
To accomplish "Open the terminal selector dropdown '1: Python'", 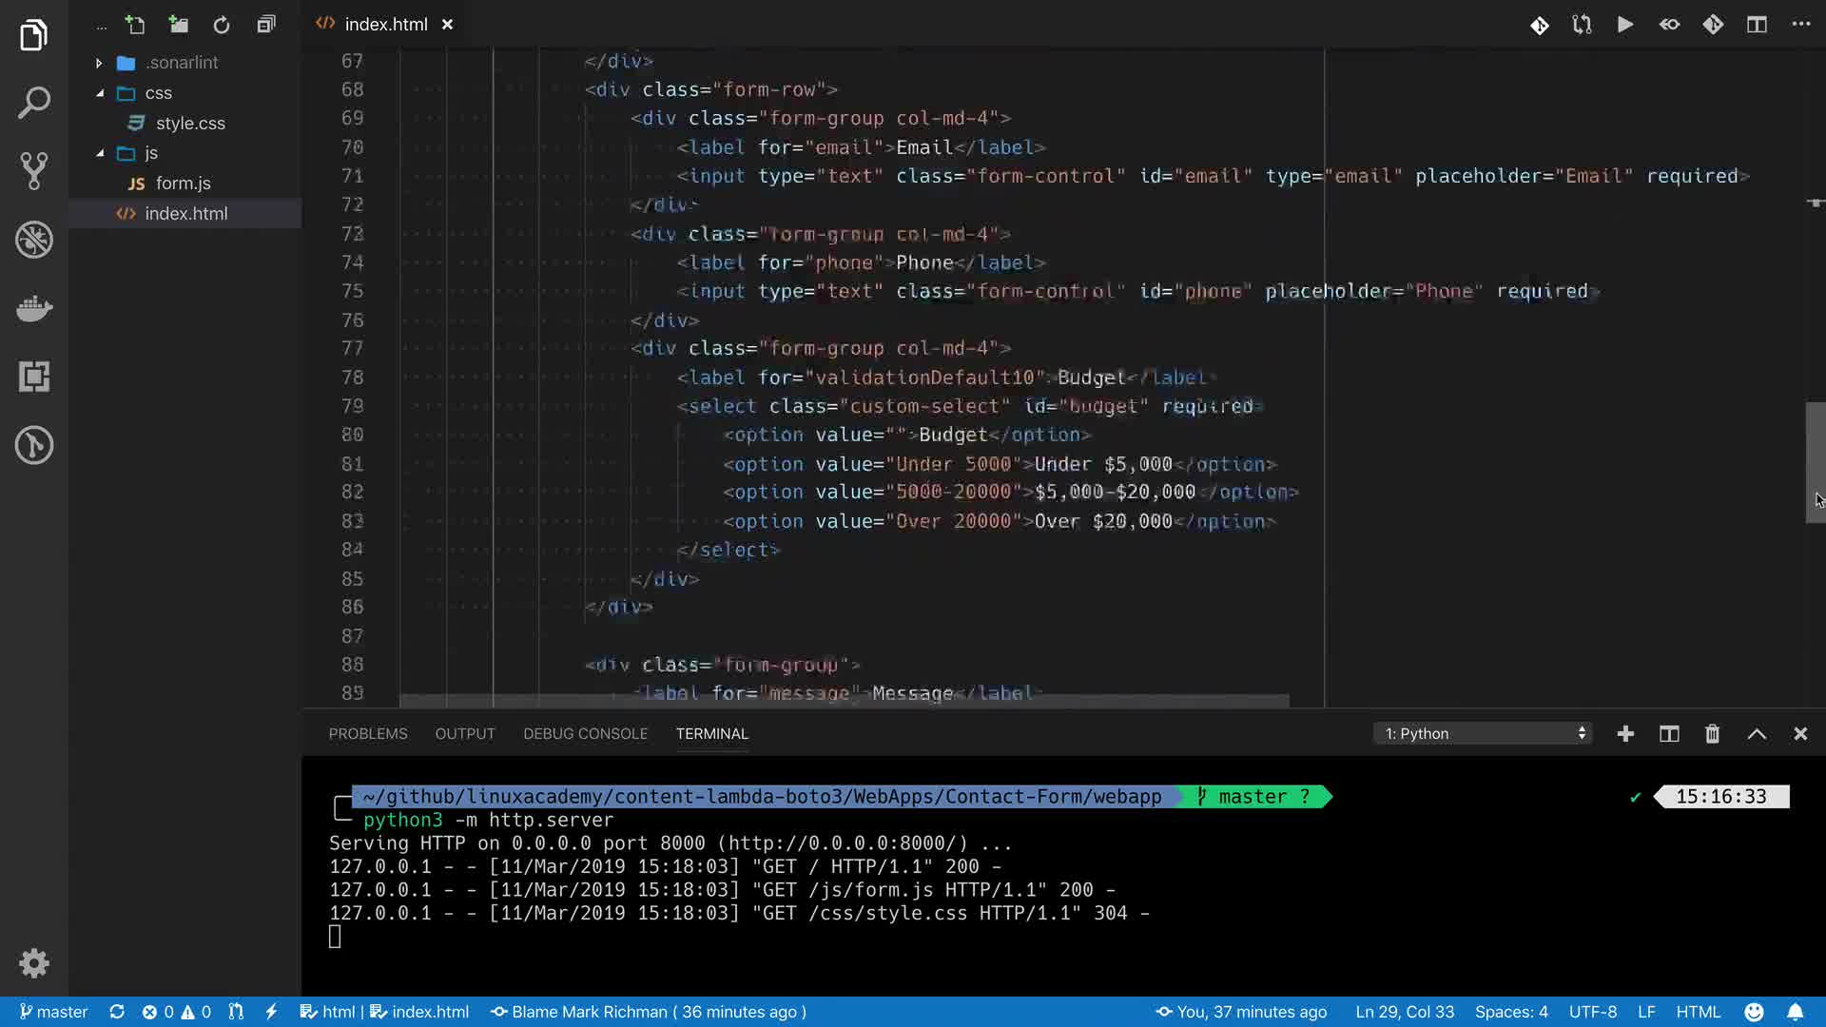I will click(1484, 733).
